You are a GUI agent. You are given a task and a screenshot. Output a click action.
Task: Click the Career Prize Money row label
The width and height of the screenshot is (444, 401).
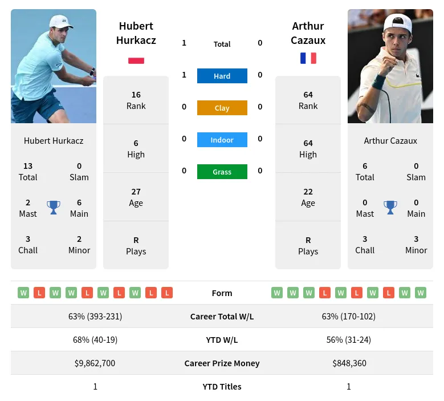[222, 363]
